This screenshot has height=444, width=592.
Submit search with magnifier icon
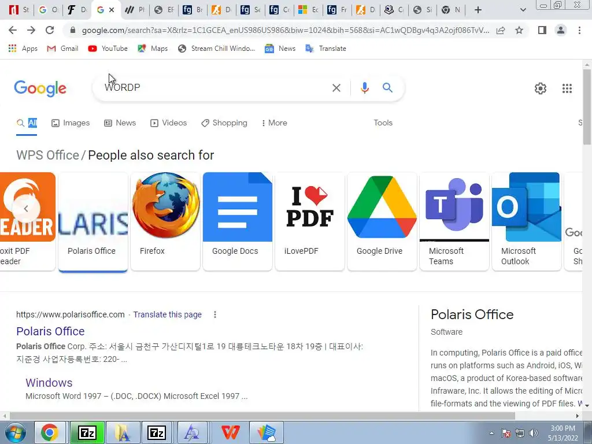[387, 88]
